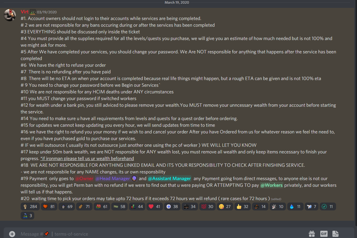Screen dimensions: 357x238
Task: Open Virt's profile avatar
Action: coord(10,15)
